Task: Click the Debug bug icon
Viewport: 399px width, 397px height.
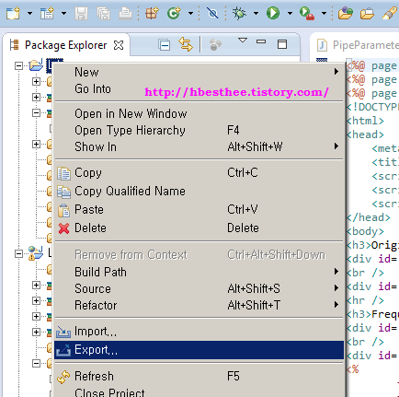Action: (239, 13)
